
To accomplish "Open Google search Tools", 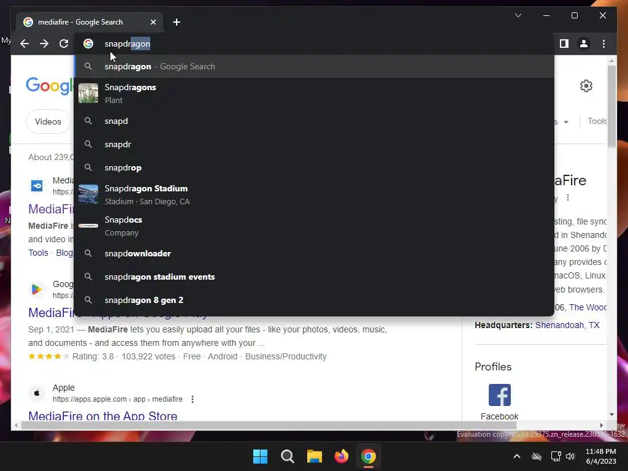I will tap(597, 121).
